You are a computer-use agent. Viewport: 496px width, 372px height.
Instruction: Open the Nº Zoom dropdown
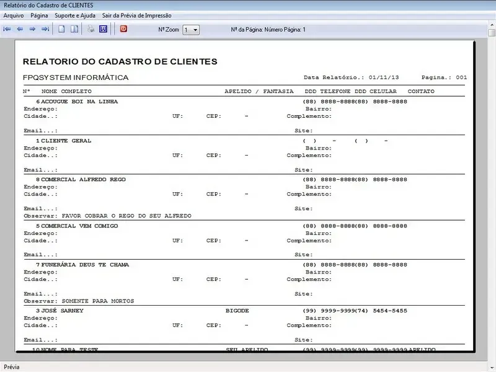195,30
